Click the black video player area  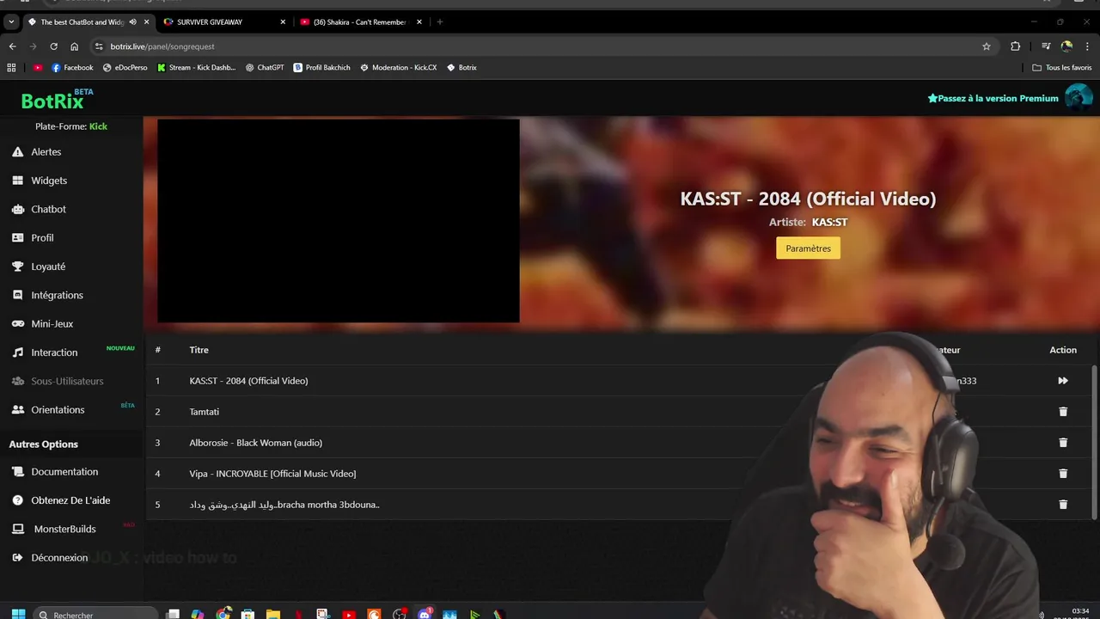pos(339,221)
